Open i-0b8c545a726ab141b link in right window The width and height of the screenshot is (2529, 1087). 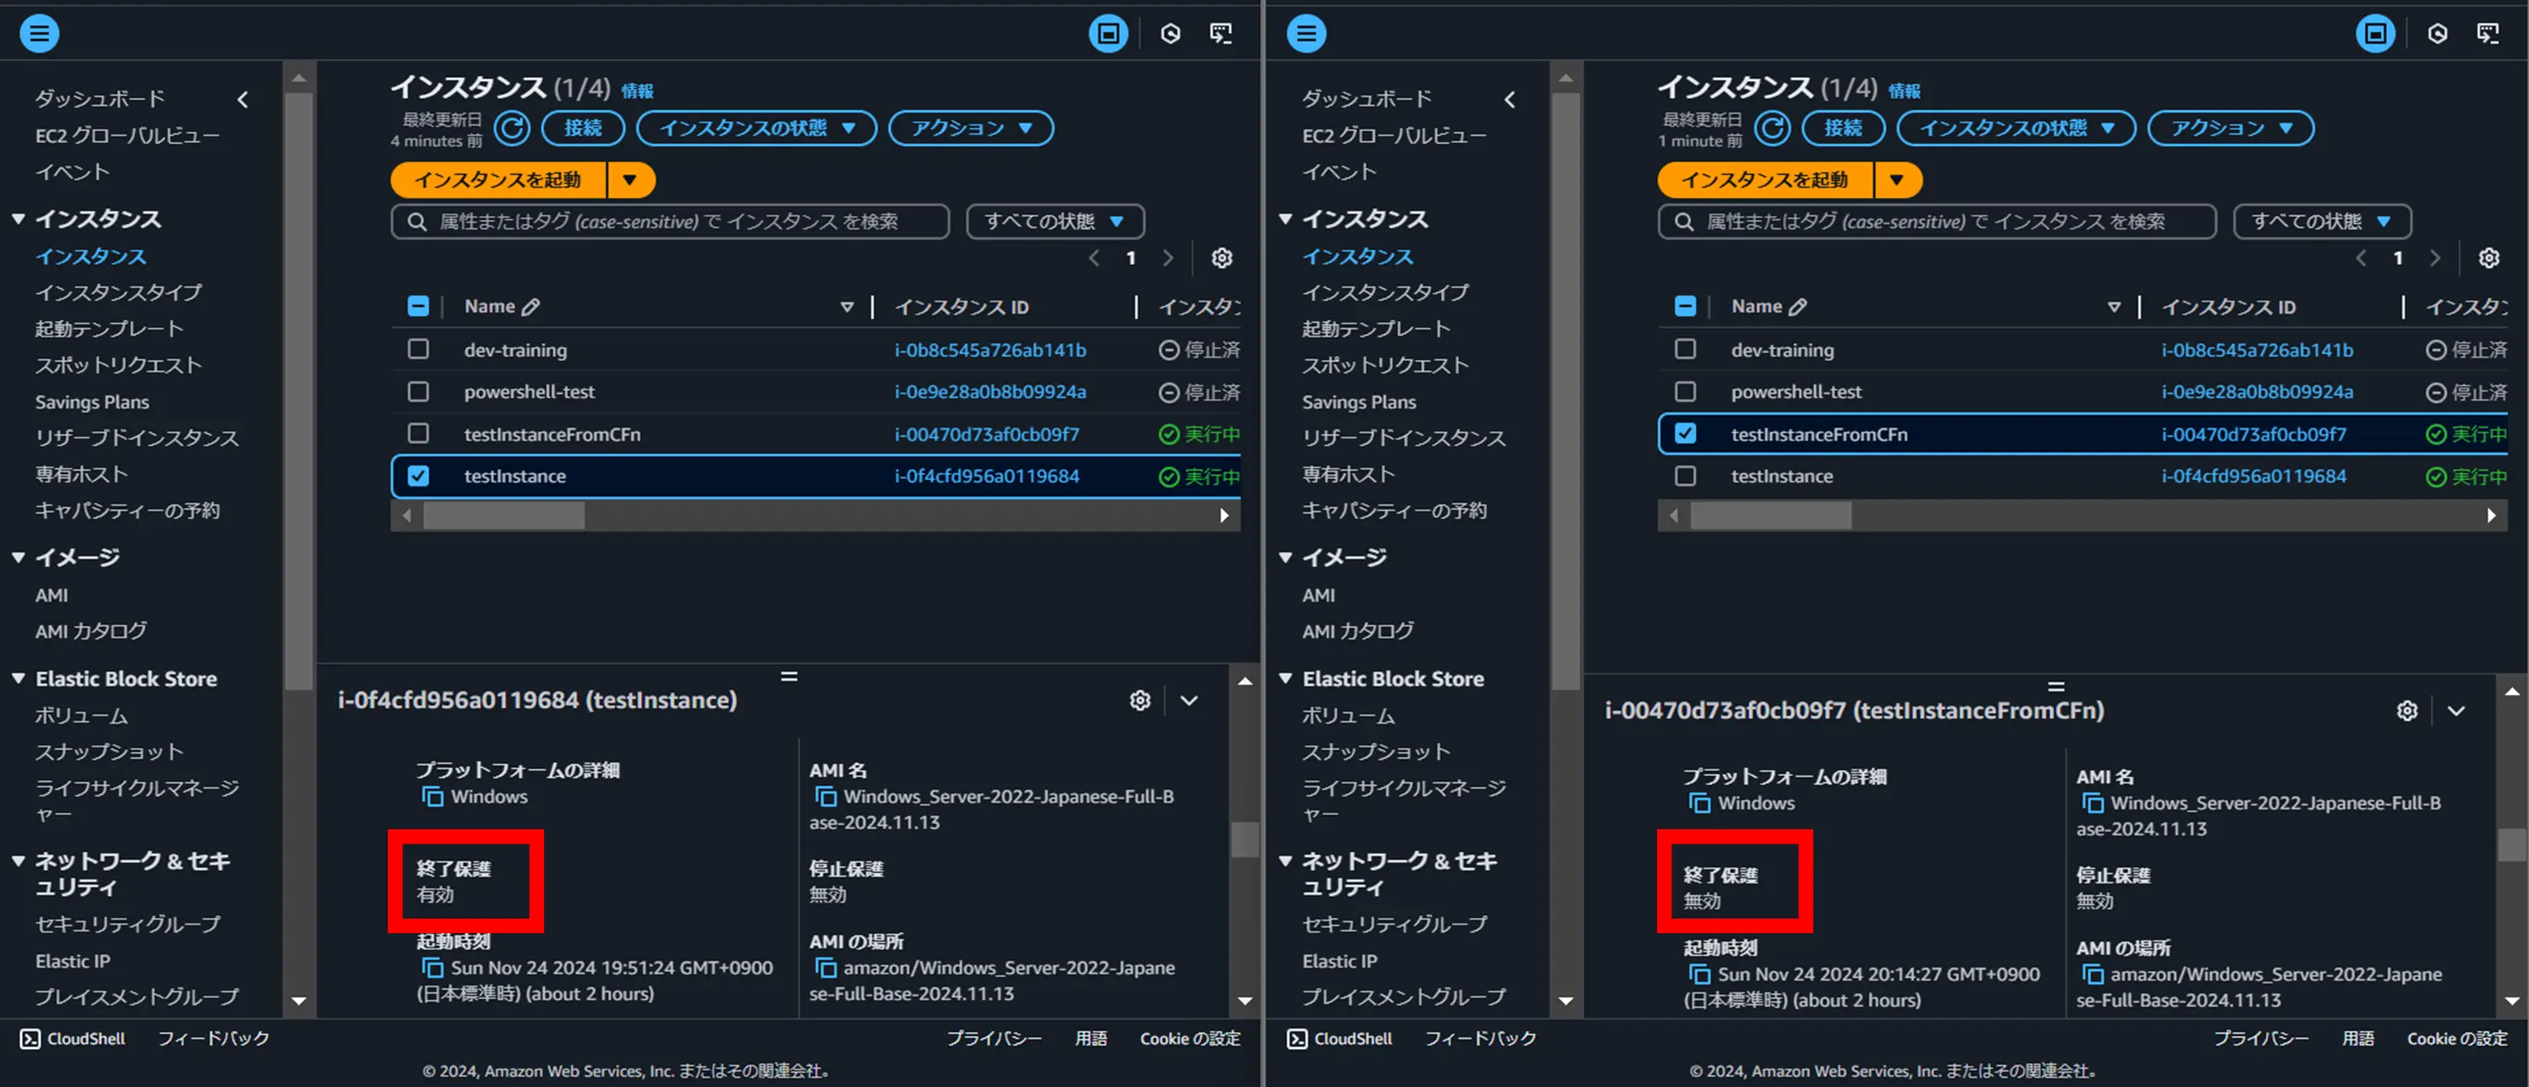pos(2257,350)
